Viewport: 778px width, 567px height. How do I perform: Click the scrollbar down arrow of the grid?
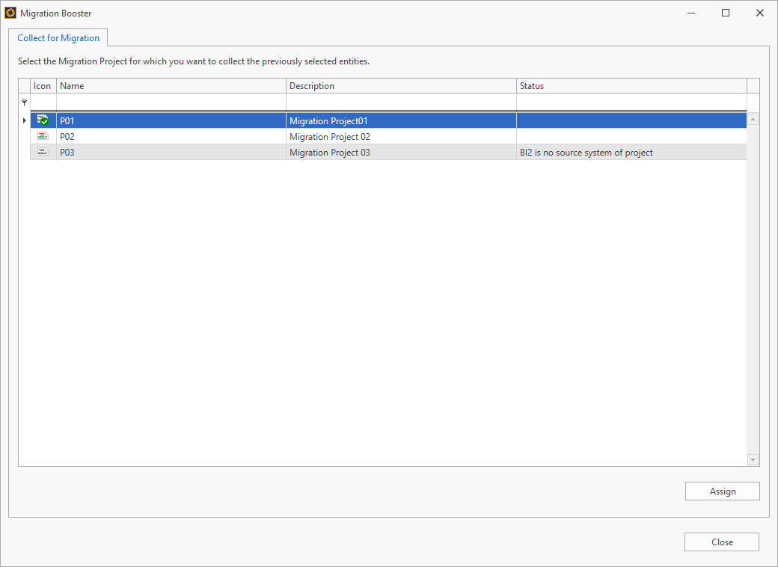point(753,459)
